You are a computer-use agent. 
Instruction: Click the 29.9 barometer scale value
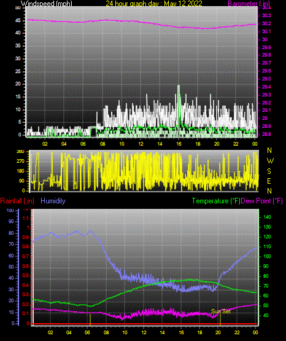266,47
